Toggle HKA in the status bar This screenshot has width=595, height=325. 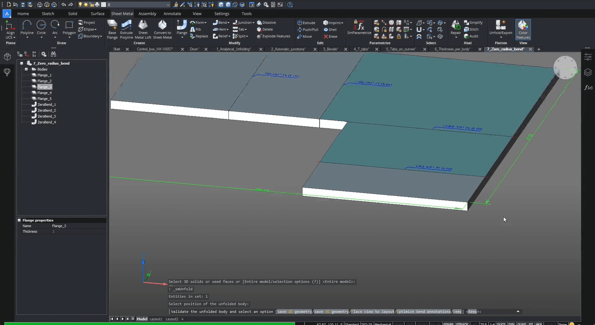(x=539, y=324)
